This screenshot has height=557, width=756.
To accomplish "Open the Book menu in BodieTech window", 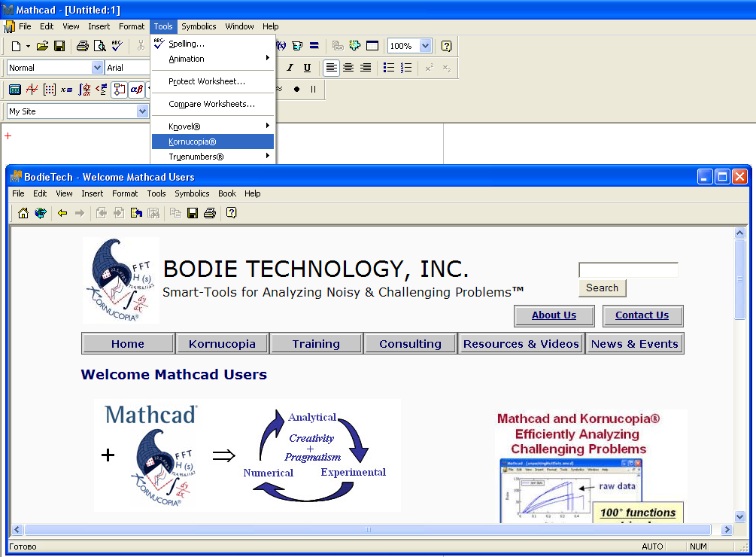I will pyautogui.click(x=227, y=193).
